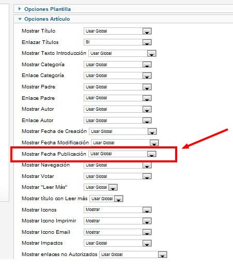Open the Mostrar Categoría dropdown
This screenshot has height=270, width=233.
tap(118, 65)
